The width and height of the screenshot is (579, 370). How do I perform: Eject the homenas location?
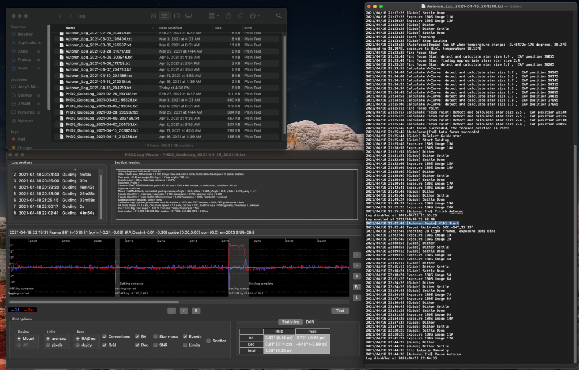point(38,112)
